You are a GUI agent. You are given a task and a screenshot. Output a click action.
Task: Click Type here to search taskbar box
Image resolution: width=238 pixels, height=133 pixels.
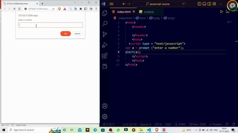[34, 130]
